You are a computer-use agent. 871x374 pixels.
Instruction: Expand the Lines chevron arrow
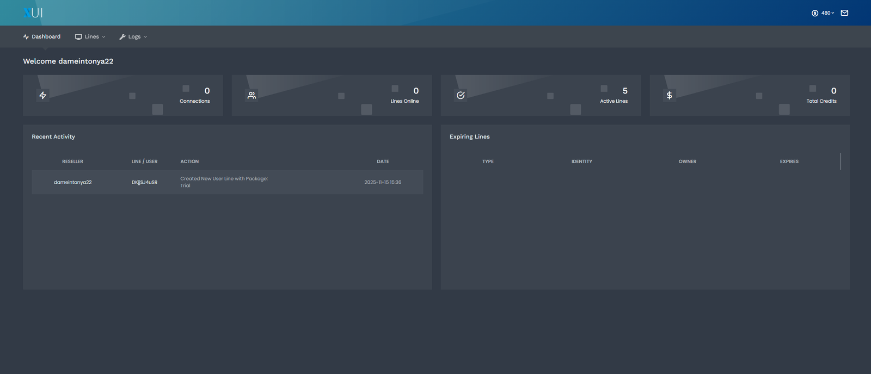[x=103, y=37]
